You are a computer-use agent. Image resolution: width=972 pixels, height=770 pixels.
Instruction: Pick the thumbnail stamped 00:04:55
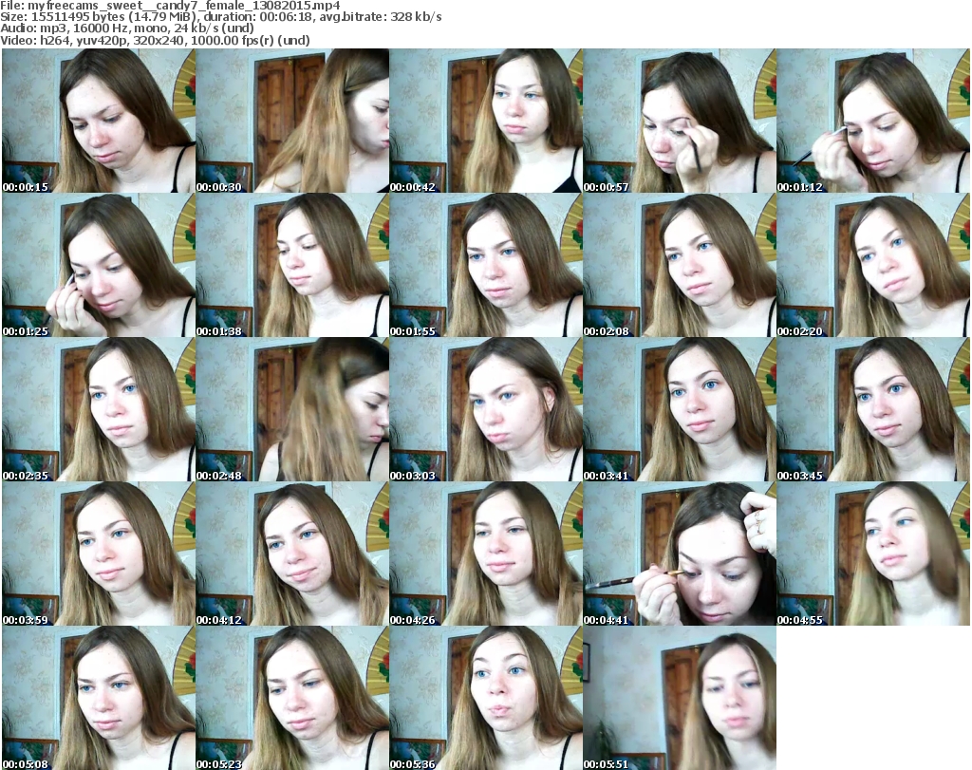873,554
